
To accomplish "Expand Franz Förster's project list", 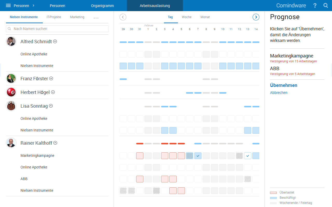I will click(x=51, y=78).
